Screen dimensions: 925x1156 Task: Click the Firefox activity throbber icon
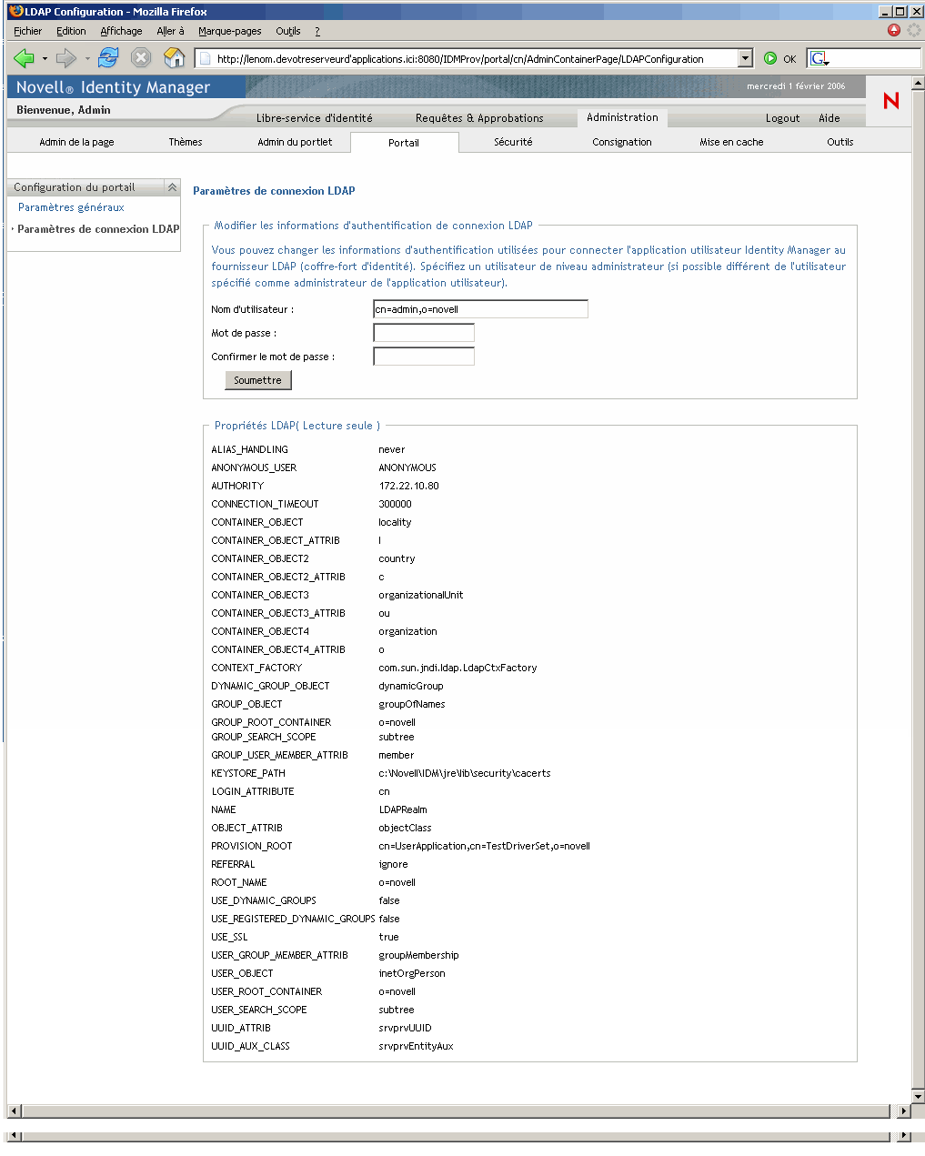click(x=913, y=30)
